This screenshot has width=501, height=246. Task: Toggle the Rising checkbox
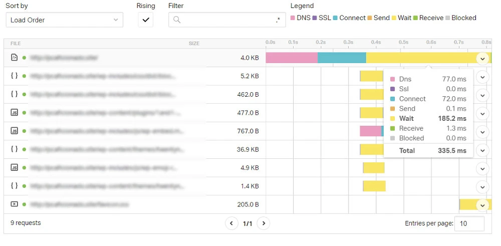point(146,20)
